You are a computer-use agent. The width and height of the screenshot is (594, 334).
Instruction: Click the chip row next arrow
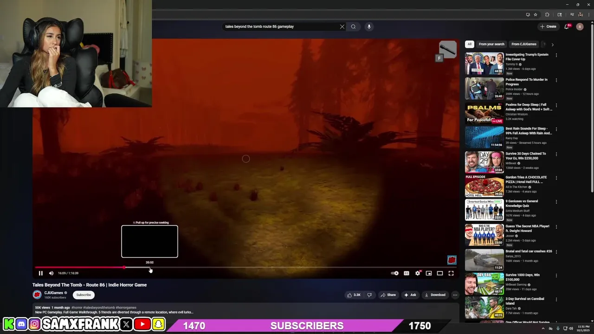pyautogui.click(x=552, y=45)
